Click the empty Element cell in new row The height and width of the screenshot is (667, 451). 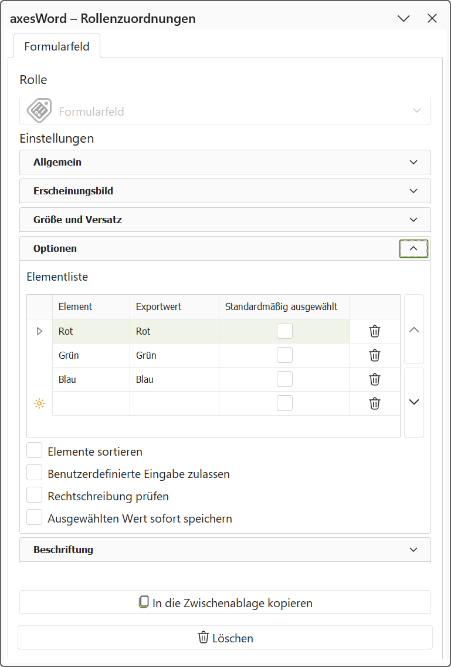91,403
